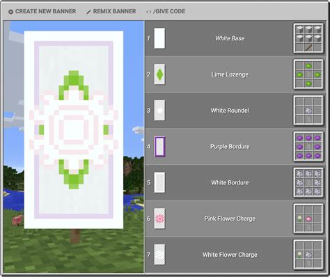The height and width of the screenshot is (277, 330).
Task: Click the oxeye daisy in White Flower recipe
Action: pos(299,255)
